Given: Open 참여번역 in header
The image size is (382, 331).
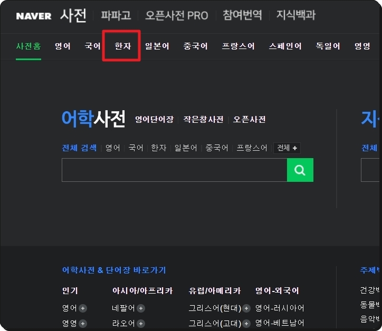Looking at the screenshot, I should [242, 15].
